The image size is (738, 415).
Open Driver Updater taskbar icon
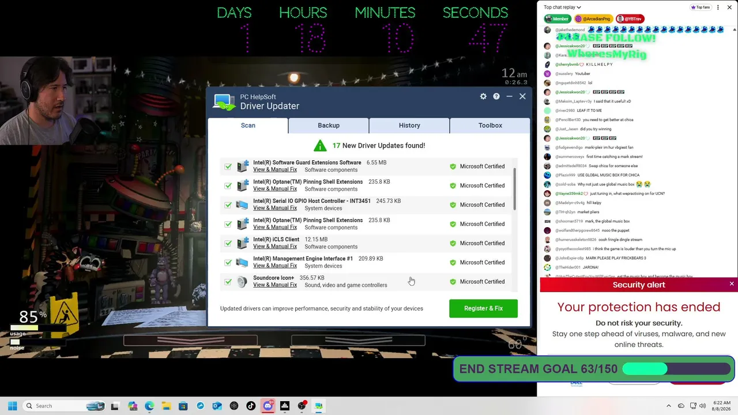[318, 406]
